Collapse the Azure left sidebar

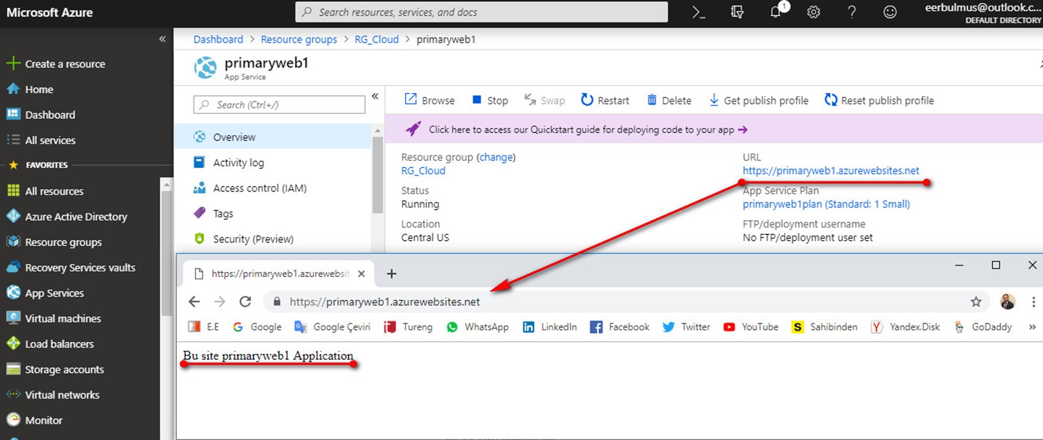(x=162, y=39)
